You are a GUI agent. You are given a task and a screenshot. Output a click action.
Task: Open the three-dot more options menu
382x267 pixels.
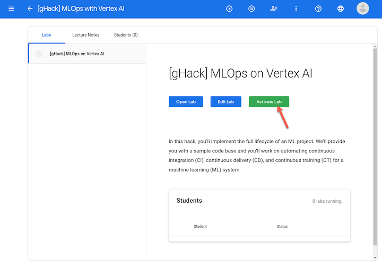(x=296, y=9)
